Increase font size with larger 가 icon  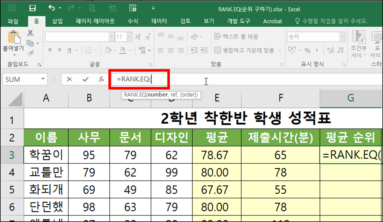coord(138,37)
